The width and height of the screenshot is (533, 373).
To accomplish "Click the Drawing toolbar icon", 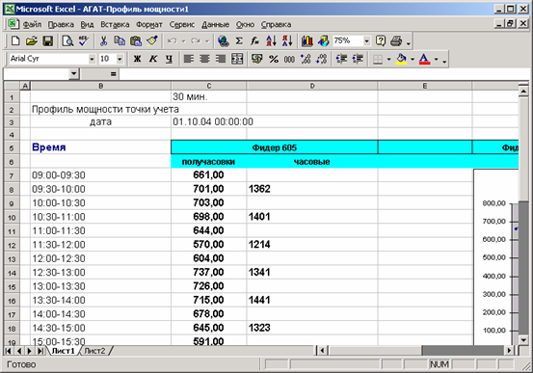I will click(x=323, y=41).
